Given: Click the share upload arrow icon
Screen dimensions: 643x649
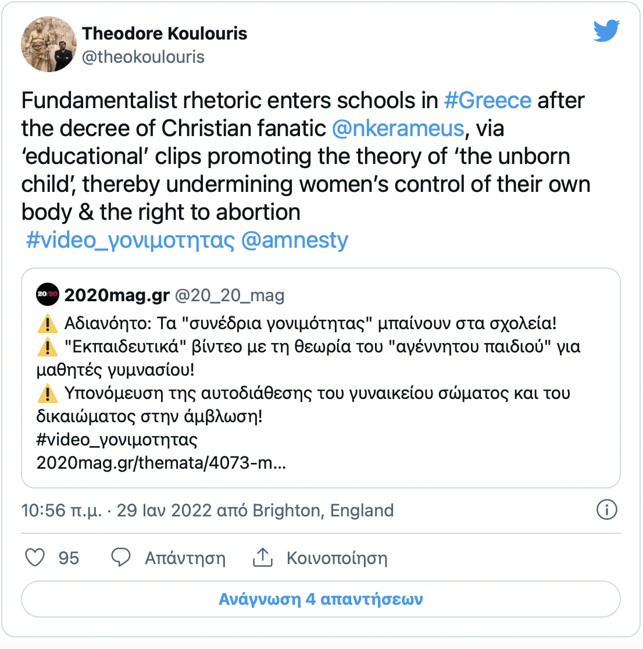Looking at the screenshot, I should pyautogui.click(x=263, y=558).
